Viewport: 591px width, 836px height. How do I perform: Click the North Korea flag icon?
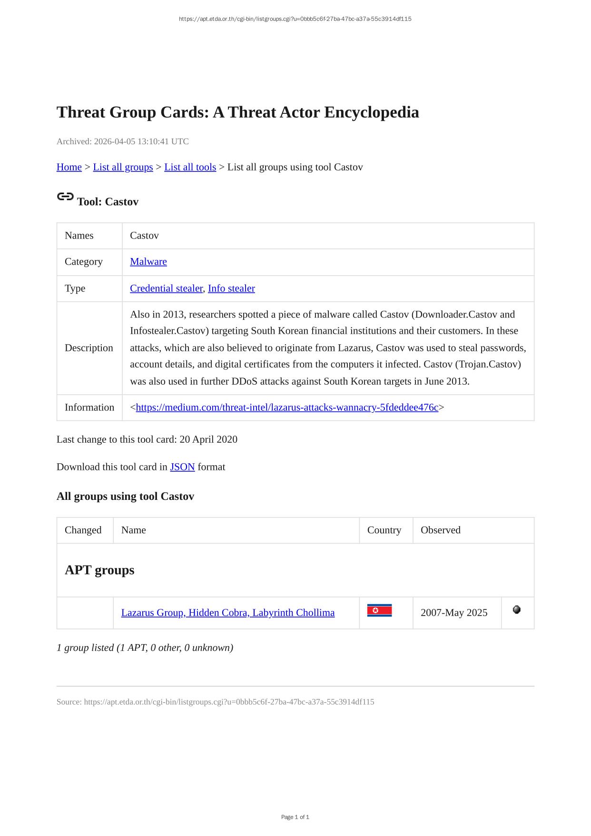coord(379,610)
